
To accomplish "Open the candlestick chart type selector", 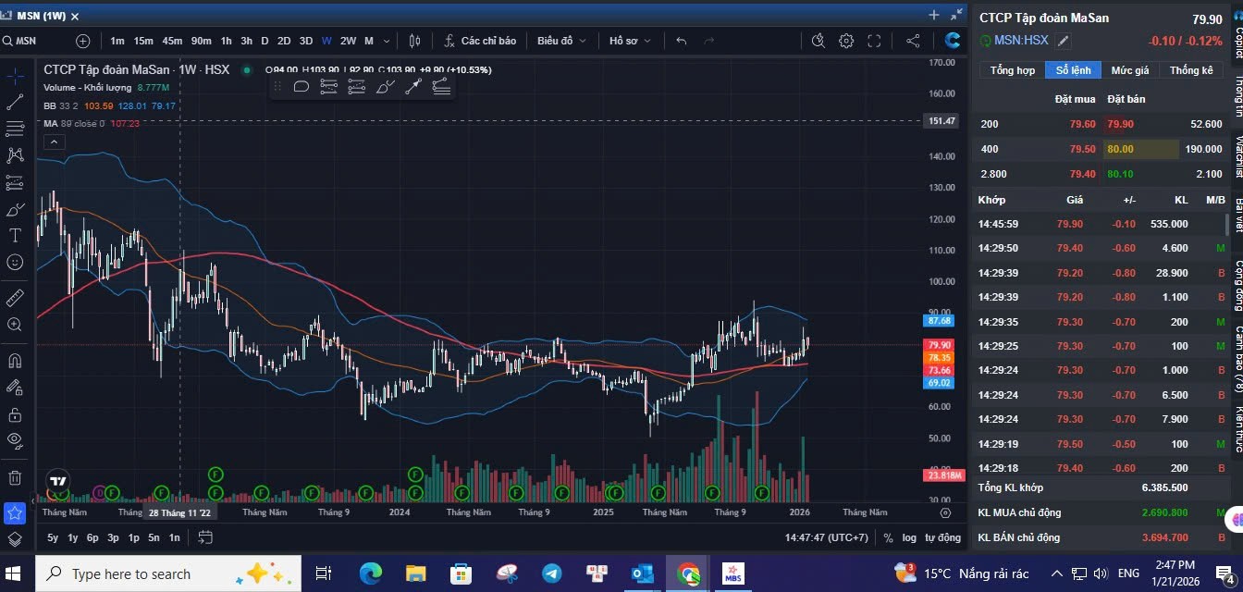I will click(x=414, y=41).
